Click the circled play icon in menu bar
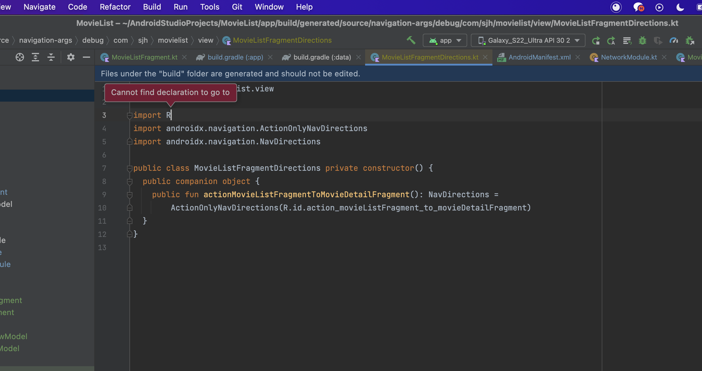 pyautogui.click(x=659, y=7)
